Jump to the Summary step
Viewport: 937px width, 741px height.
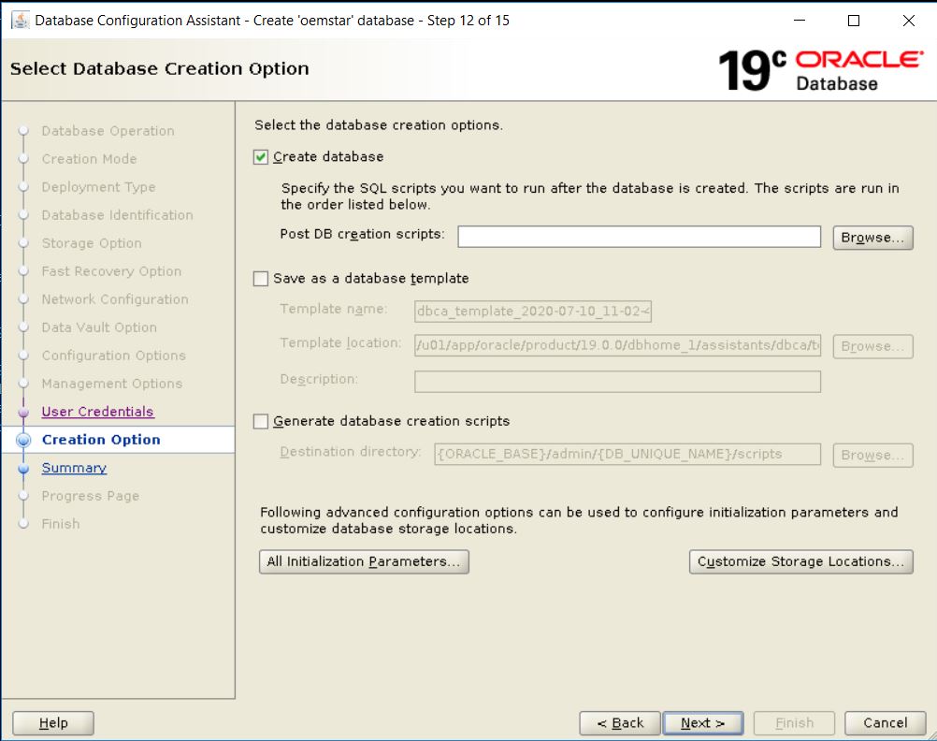coord(74,468)
